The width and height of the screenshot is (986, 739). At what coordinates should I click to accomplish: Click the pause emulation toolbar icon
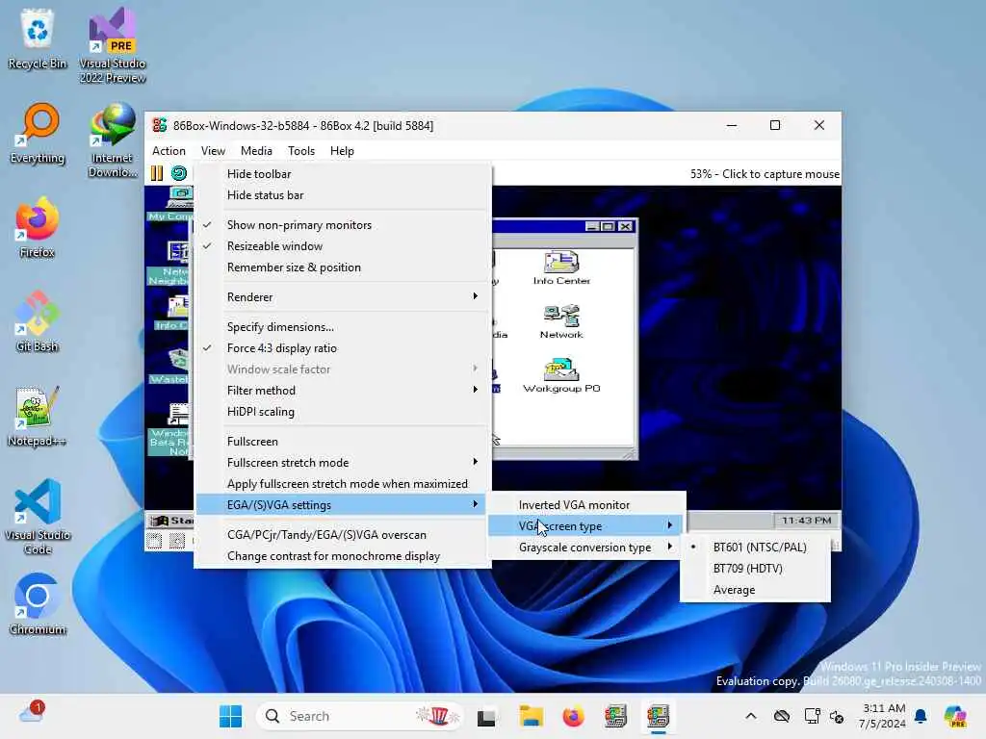pyautogui.click(x=157, y=173)
